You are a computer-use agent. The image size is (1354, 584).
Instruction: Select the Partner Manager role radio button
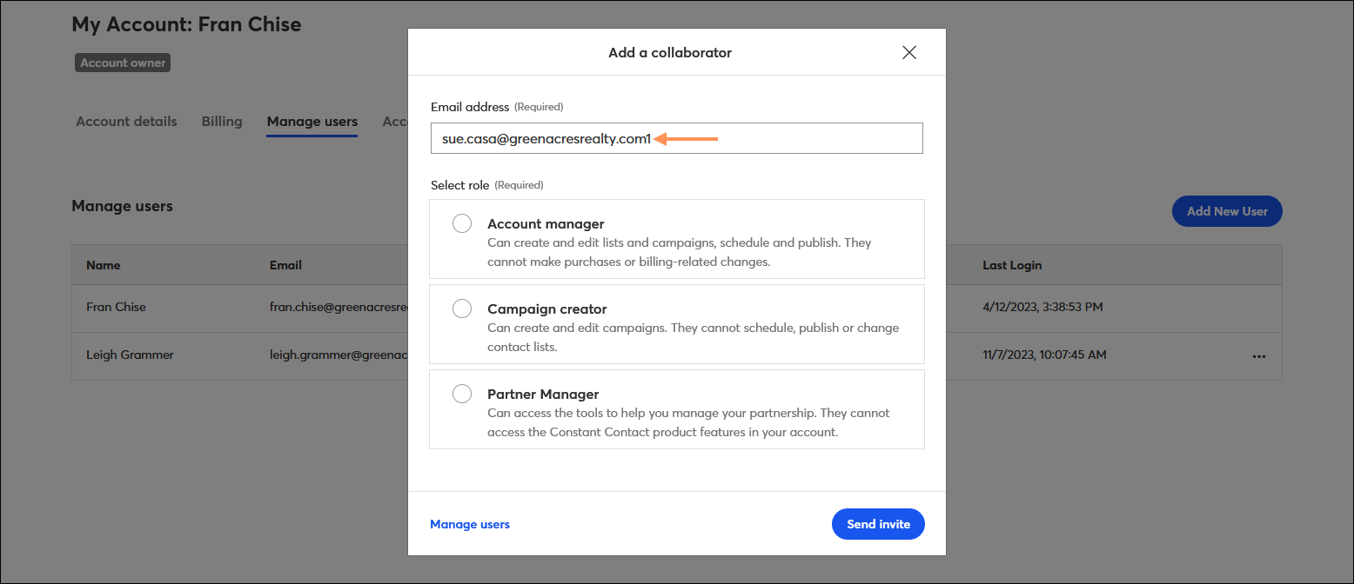462,395
